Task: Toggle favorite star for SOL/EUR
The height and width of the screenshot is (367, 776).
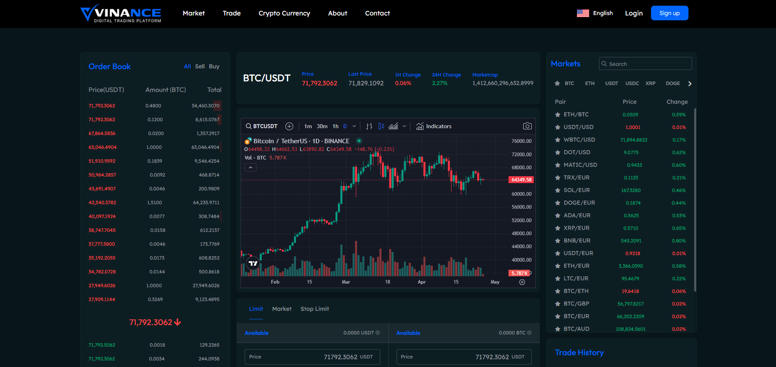Action: point(557,190)
